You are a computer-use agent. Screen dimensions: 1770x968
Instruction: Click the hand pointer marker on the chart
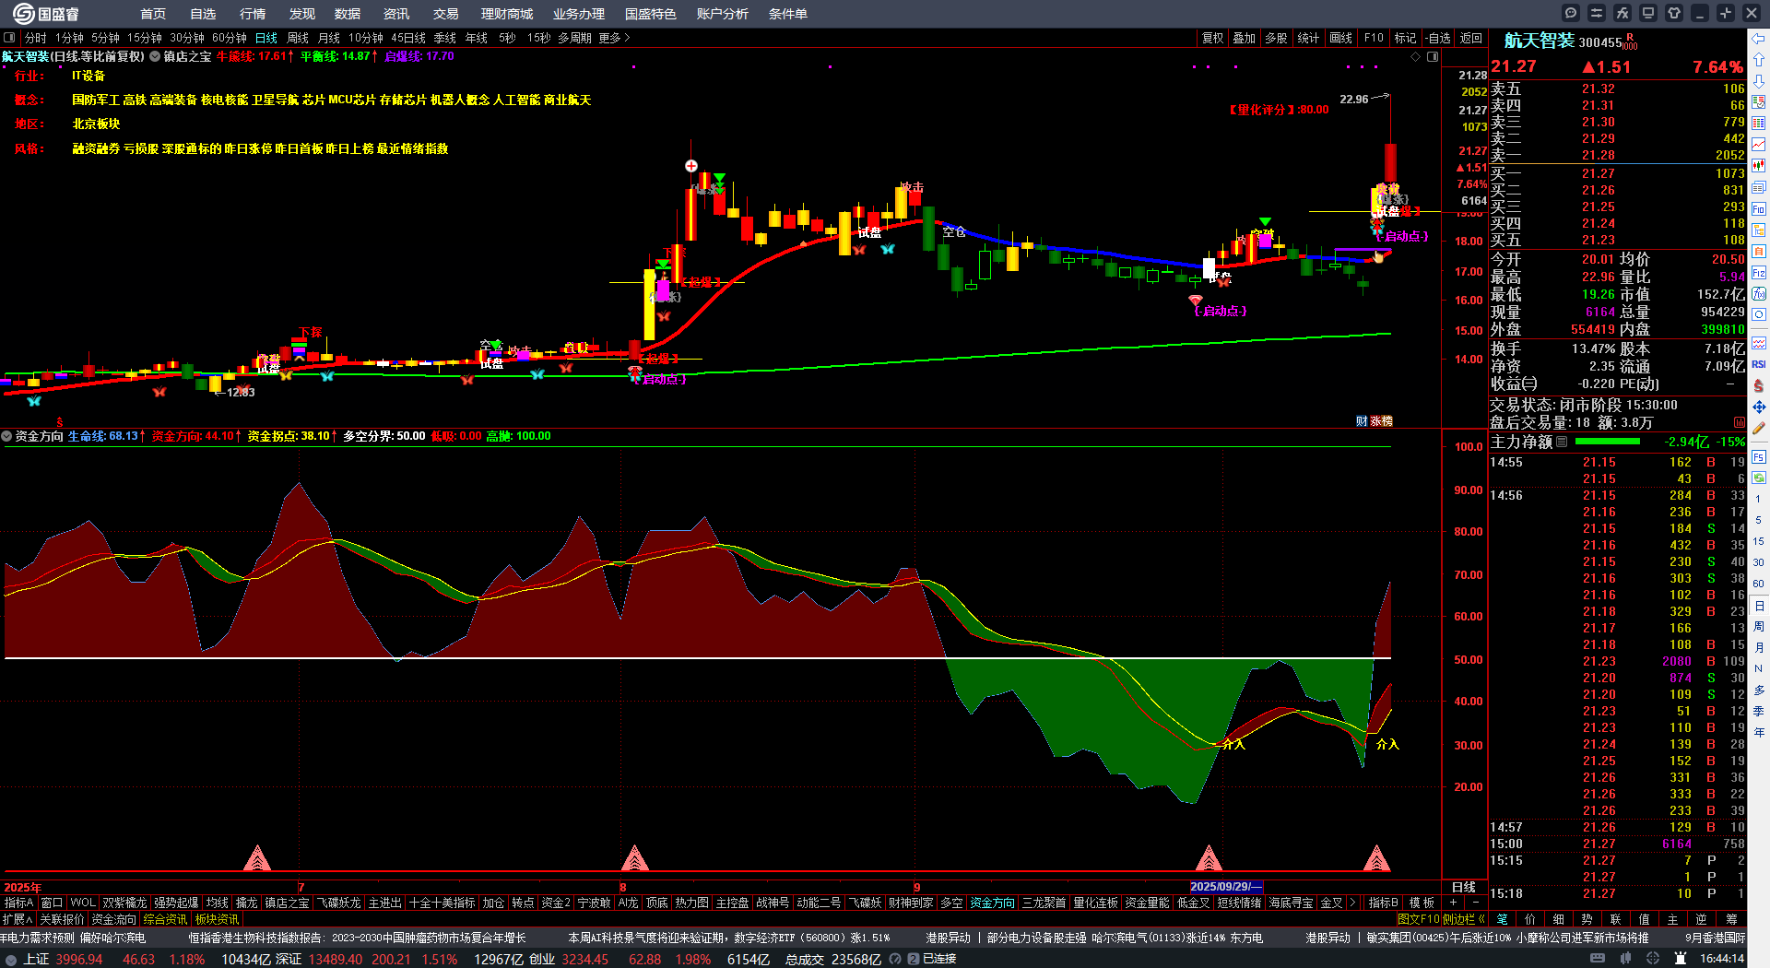(1379, 256)
